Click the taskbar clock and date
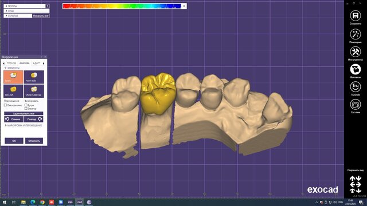This screenshot has width=367, height=206. [x=350, y=202]
